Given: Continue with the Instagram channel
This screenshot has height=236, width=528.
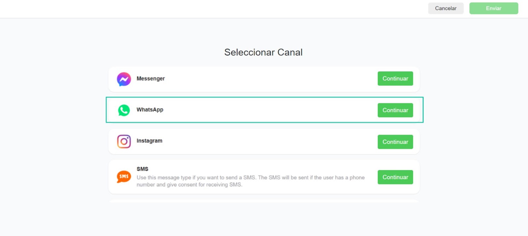Looking at the screenshot, I should click(395, 142).
